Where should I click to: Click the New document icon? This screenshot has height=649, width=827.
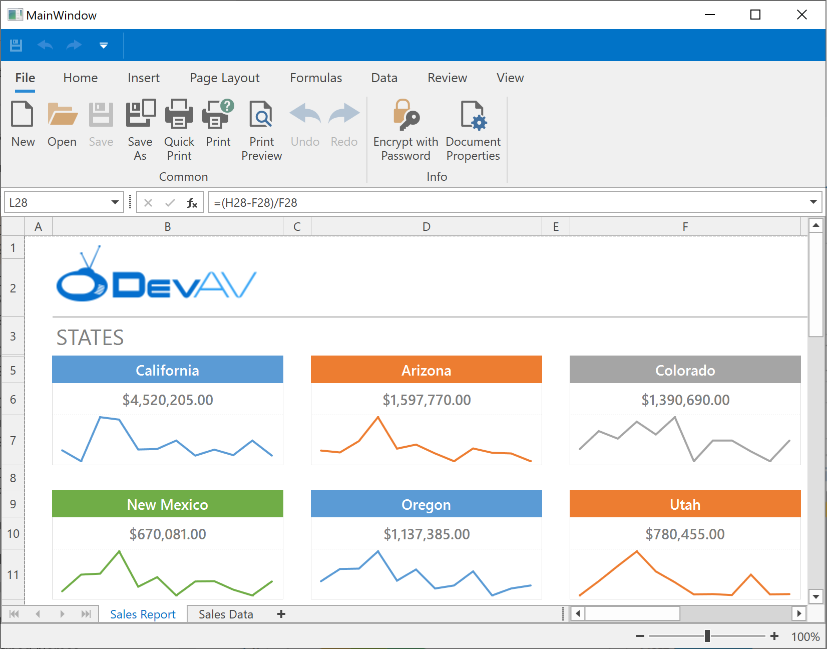click(23, 114)
